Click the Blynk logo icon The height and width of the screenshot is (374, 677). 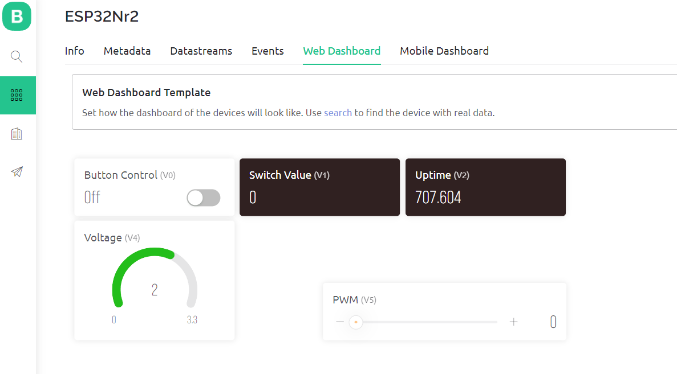pyautogui.click(x=17, y=16)
